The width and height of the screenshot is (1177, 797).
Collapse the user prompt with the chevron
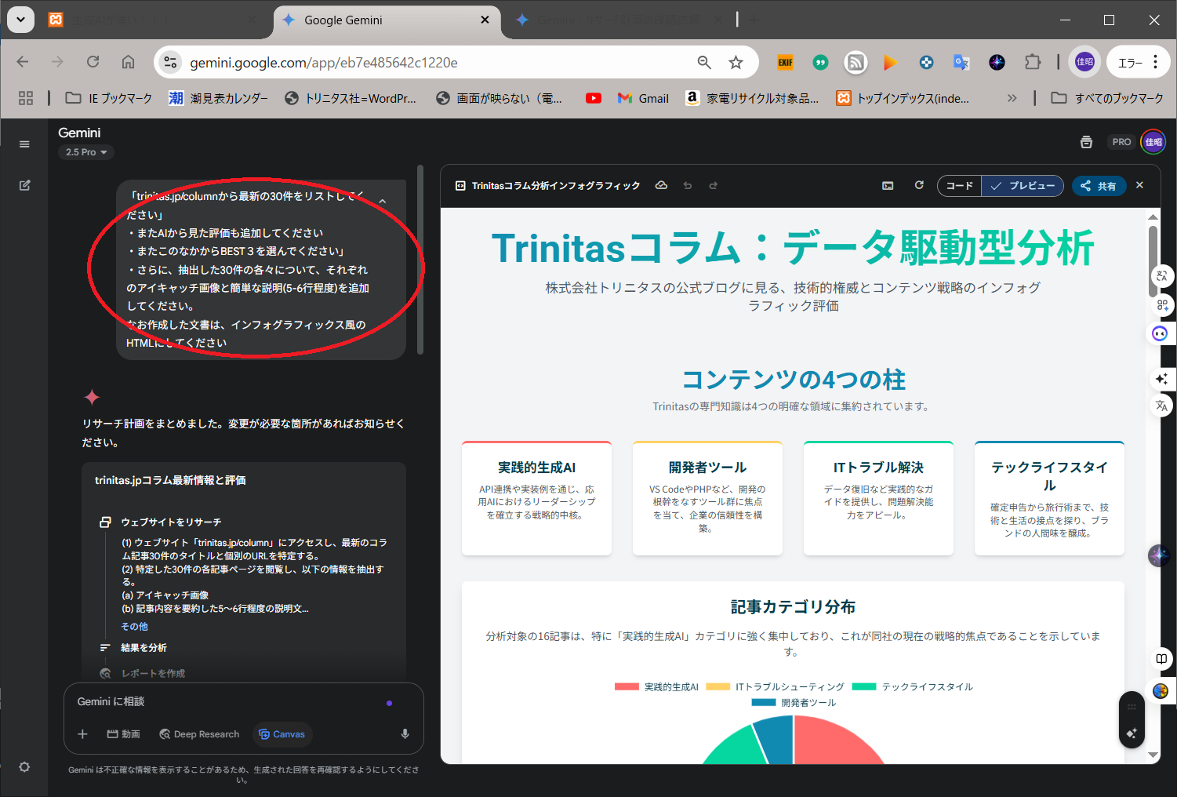383,202
